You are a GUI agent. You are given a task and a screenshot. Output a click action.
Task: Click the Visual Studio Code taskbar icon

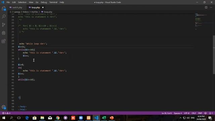[96, 118]
